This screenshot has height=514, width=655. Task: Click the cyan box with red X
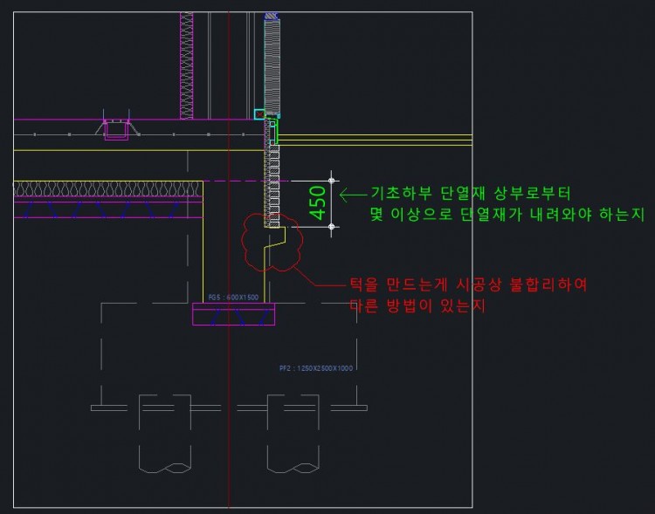tap(259, 114)
